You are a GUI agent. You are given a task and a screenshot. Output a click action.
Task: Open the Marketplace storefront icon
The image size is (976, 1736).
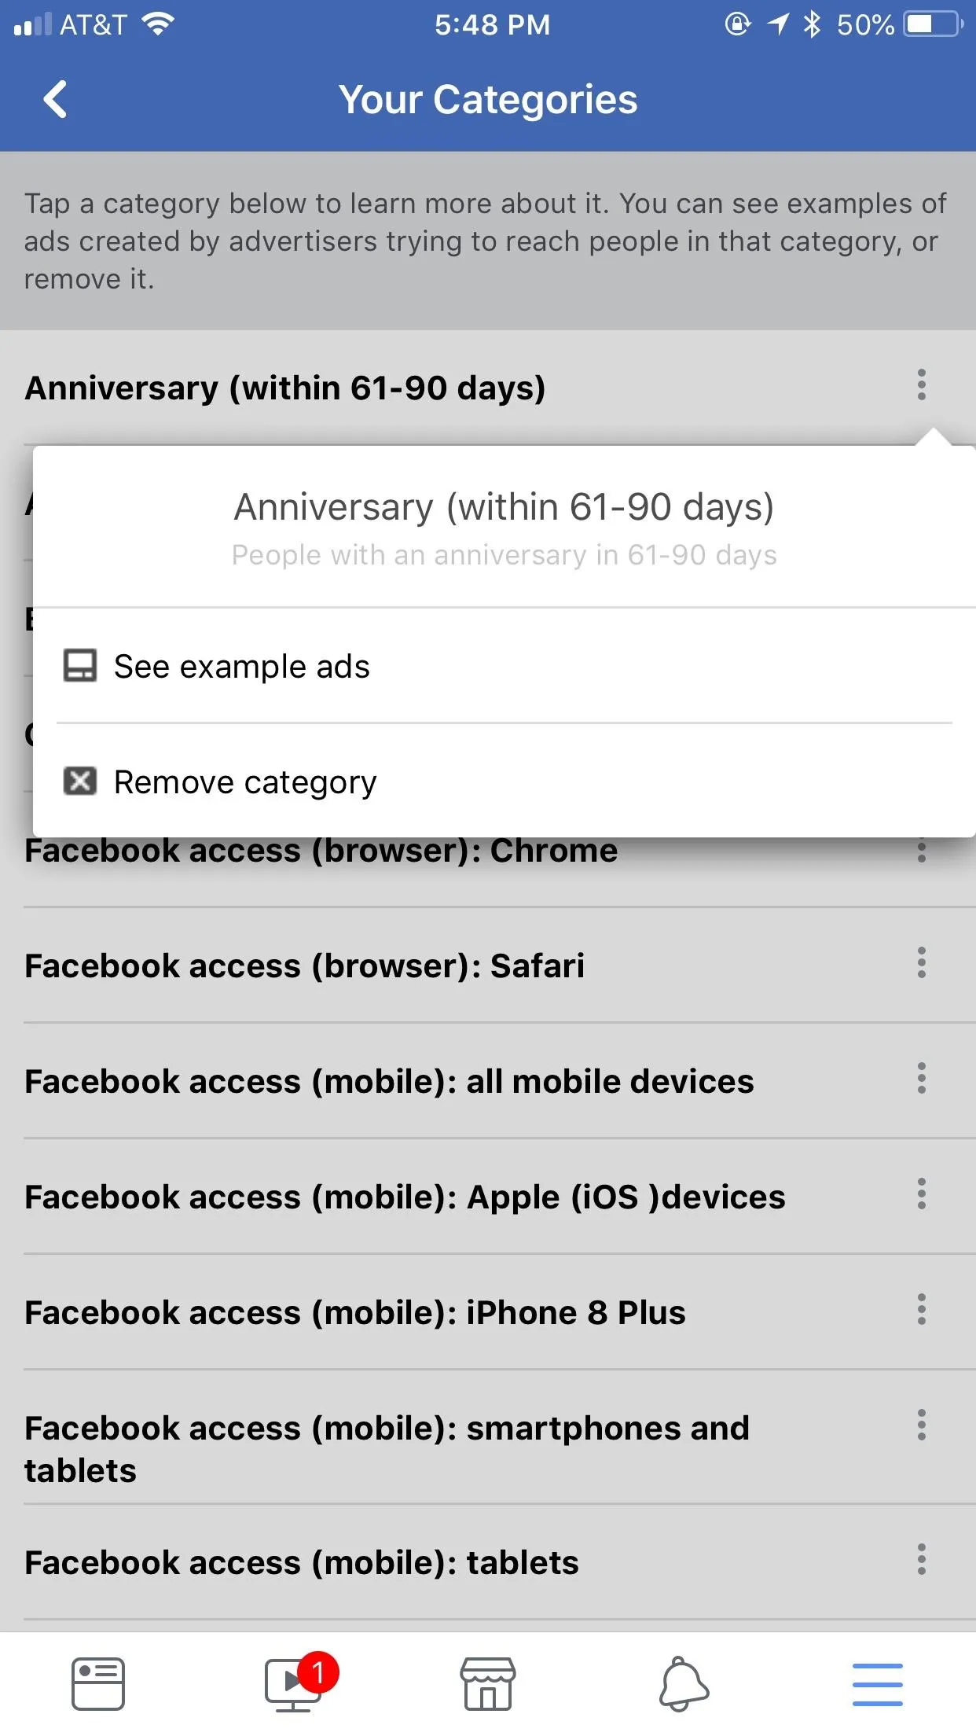(x=487, y=1684)
